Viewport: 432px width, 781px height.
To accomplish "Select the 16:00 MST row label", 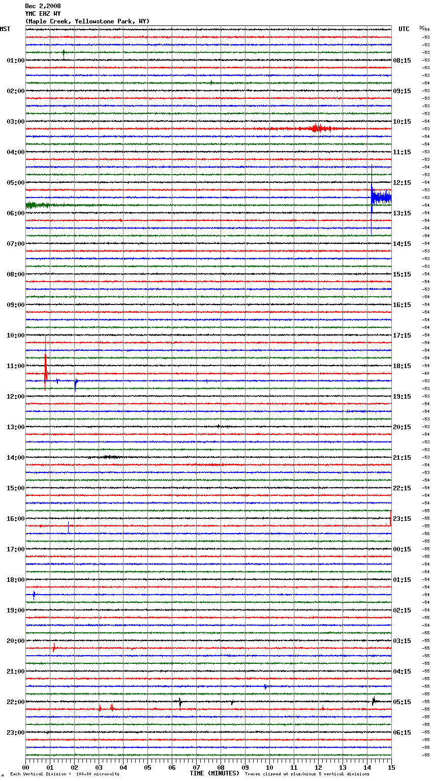I will 15,519.
